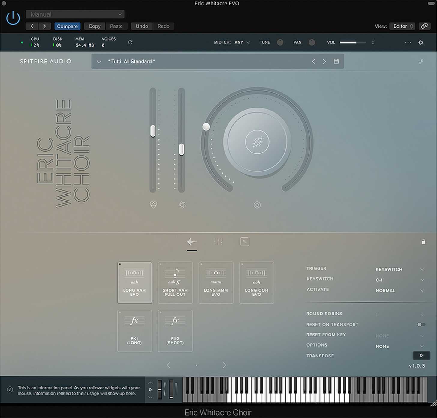437x418 pixels.
Task: Switch to the techniques waveform tab
Action: (x=191, y=242)
